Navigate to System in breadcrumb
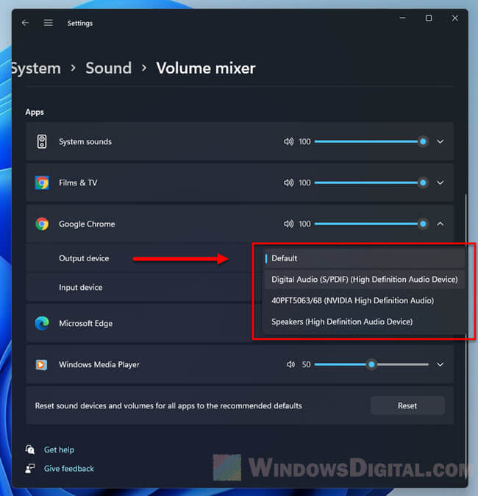Screen dimensions: 478x496 tap(36, 68)
